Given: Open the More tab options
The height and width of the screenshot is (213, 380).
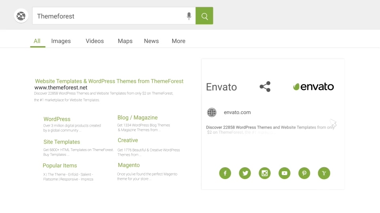Looking at the screenshot, I should click(x=179, y=41).
